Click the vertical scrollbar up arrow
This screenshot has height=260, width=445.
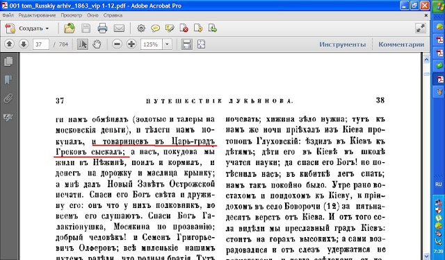click(x=426, y=60)
